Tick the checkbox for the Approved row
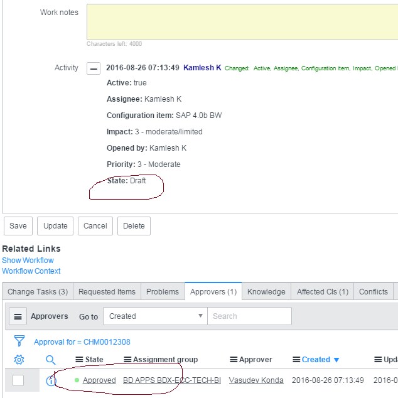This screenshot has height=398, width=398. coord(18,380)
